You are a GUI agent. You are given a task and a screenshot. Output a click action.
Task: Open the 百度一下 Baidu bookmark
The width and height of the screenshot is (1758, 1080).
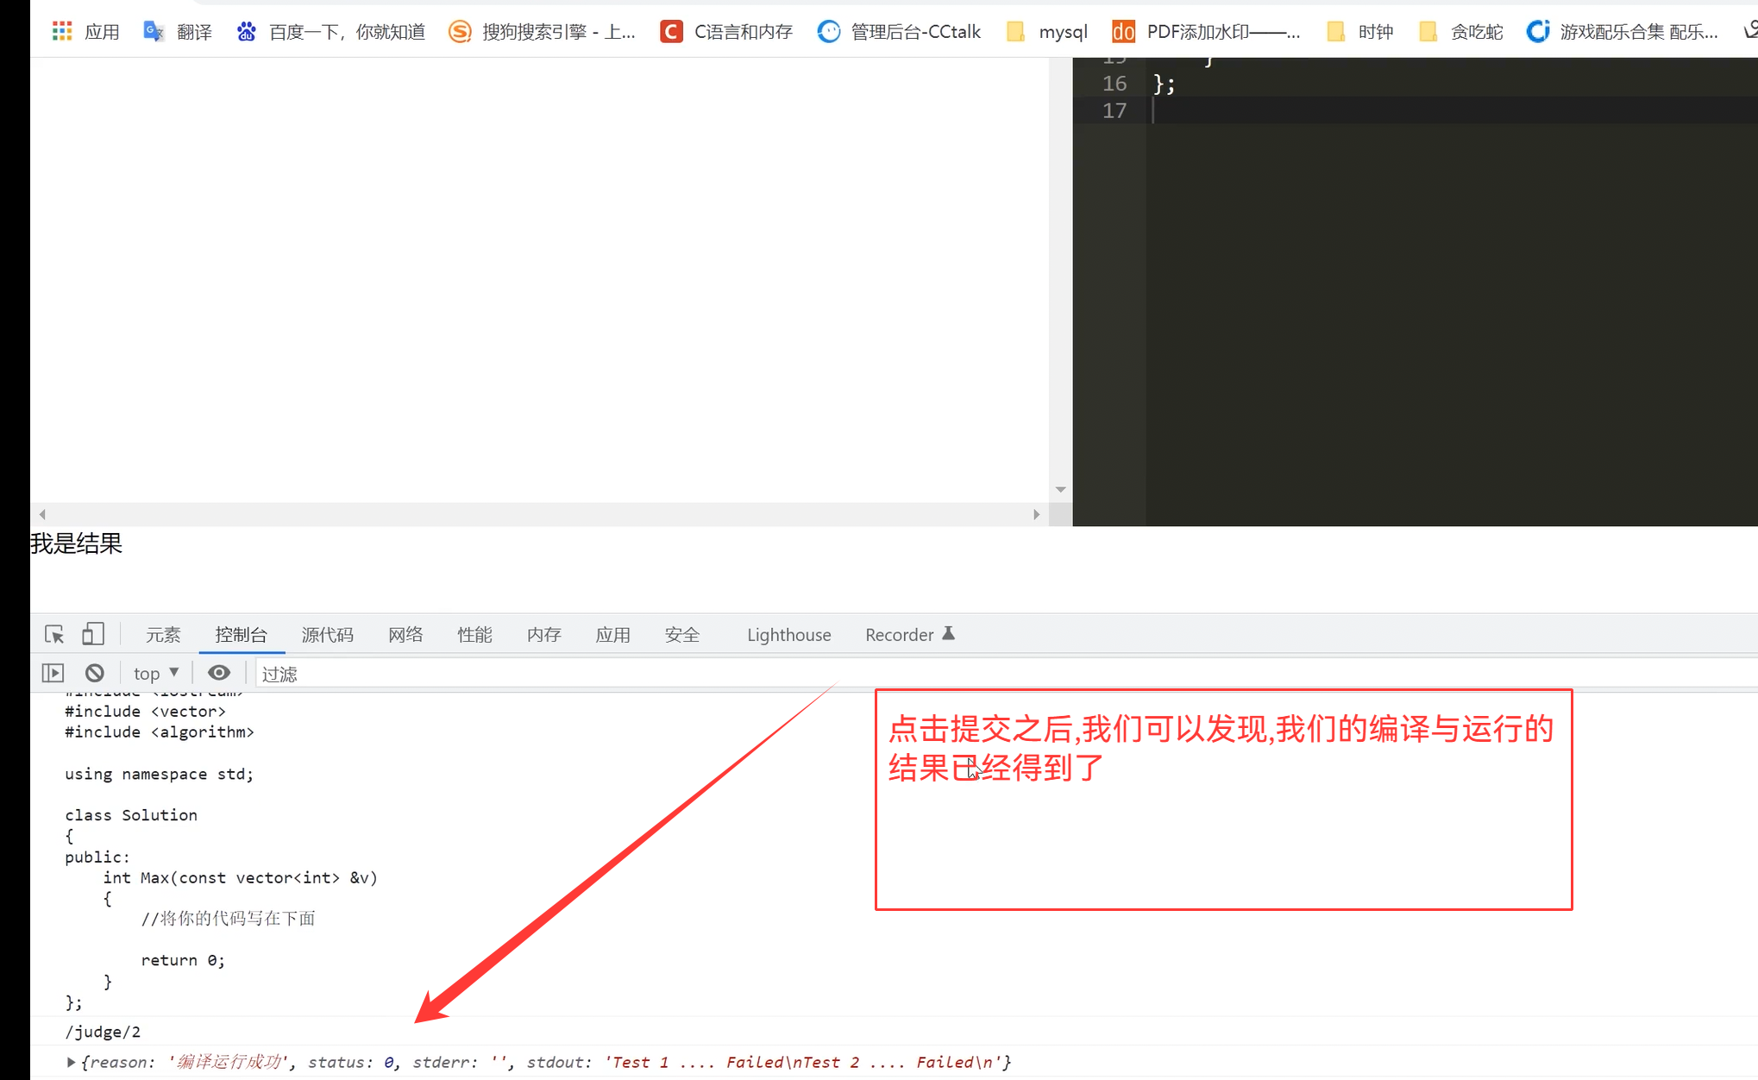(330, 32)
